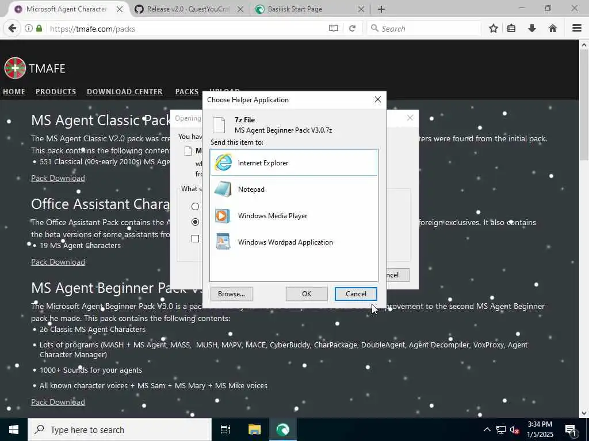This screenshot has width=589, height=441.
Task: Open network icon in system tray
Action: (x=501, y=430)
